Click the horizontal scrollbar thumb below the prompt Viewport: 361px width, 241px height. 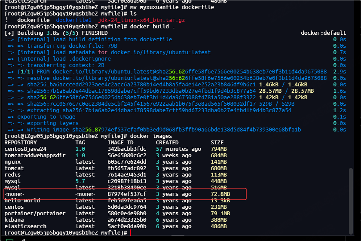[178, 236]
